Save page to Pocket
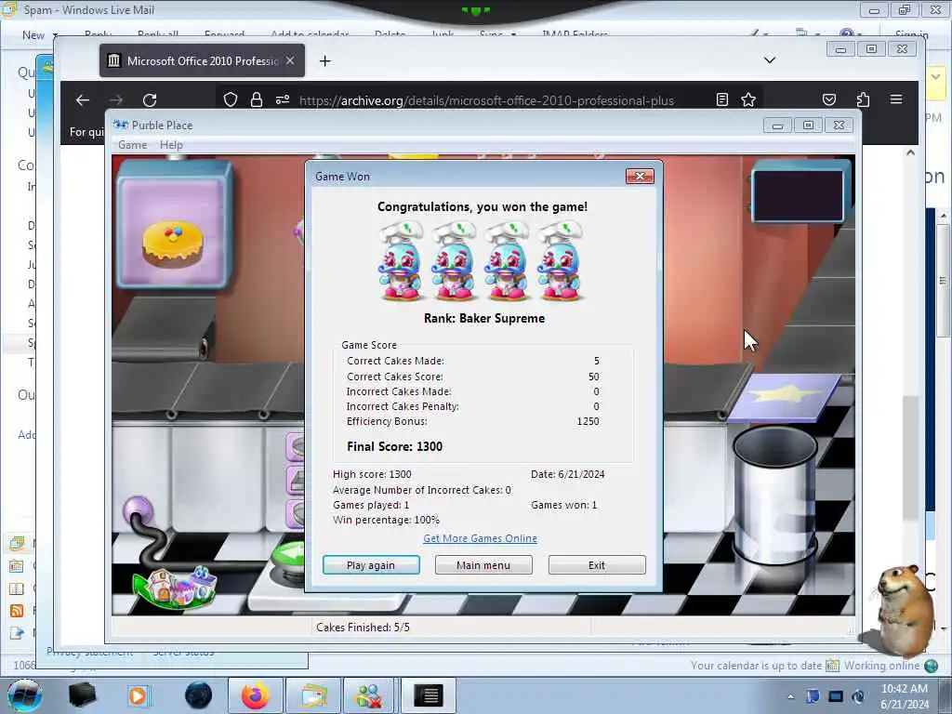 click(828, 99)
